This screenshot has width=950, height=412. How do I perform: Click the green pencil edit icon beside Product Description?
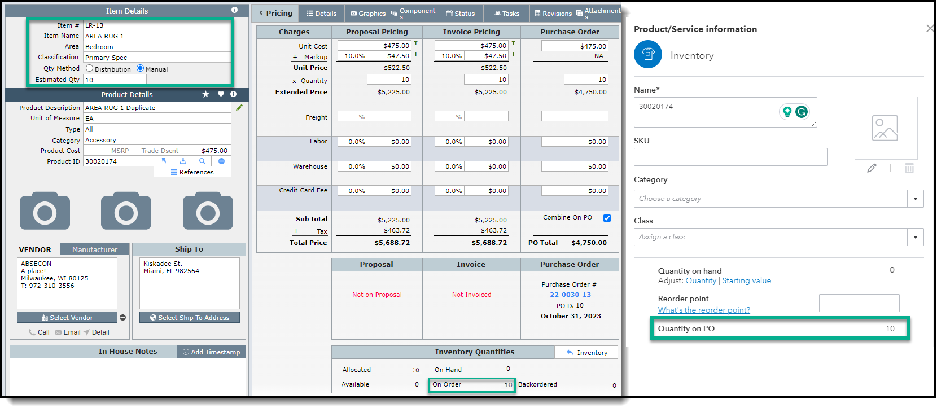tap(239, 108)
